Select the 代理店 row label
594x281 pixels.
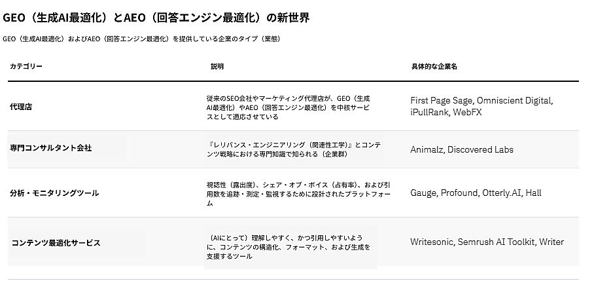22,107
